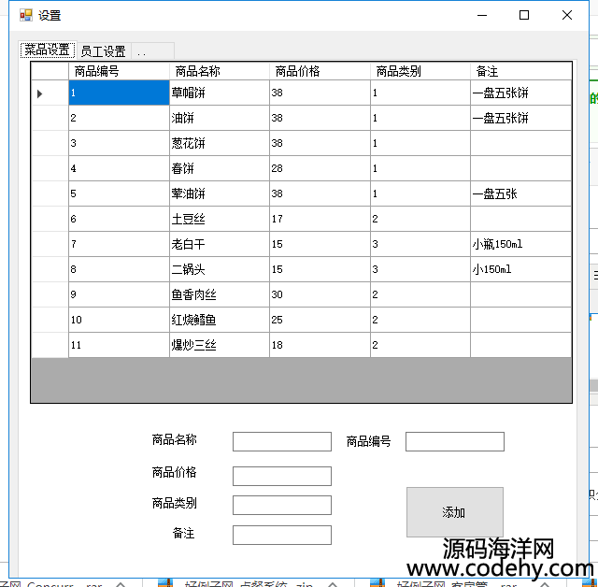Click price 18 in 爆炒三丝 row

click(320, 344)
